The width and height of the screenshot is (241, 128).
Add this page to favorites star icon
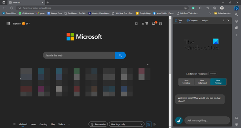click(185, 8)
